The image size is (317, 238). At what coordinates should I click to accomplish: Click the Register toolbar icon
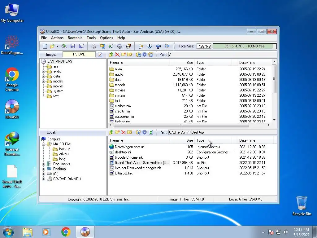point(141,46)
